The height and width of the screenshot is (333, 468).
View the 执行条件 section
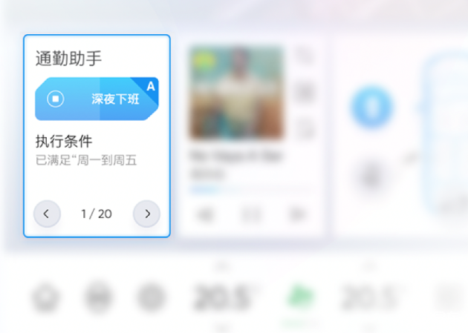[64, 141]
